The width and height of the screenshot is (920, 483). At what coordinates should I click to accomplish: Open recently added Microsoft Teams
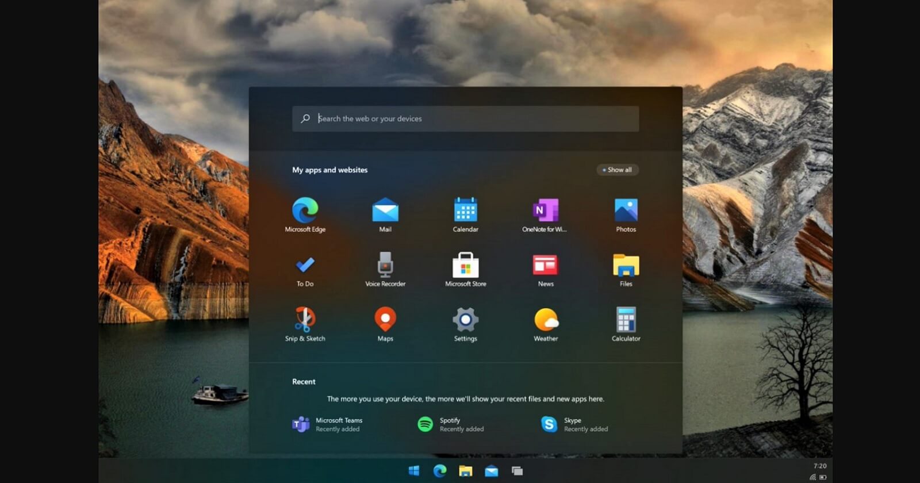click(328, 424)
